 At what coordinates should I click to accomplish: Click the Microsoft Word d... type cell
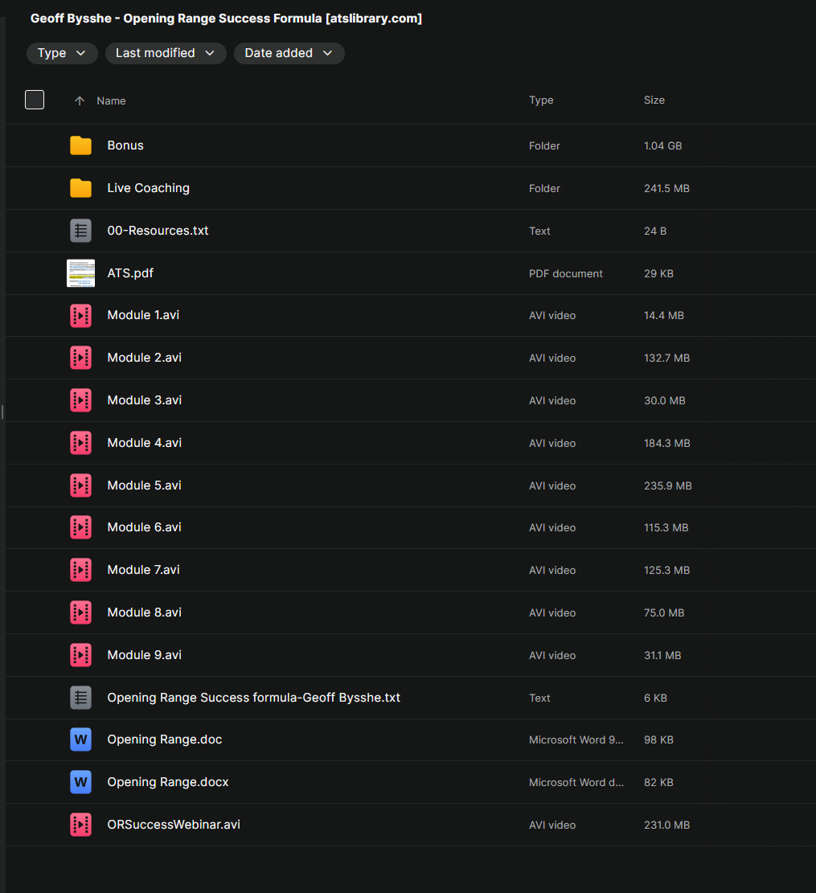click(x=576, y=783)
